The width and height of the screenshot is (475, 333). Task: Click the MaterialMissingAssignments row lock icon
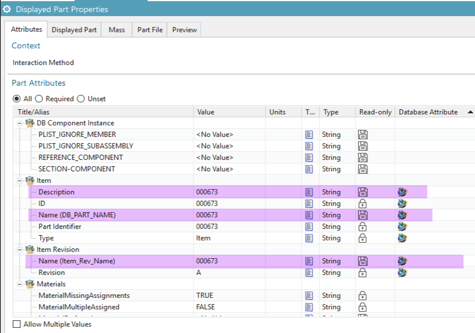tap(363, 295)
